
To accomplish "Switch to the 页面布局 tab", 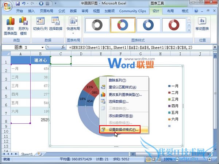I will (46, 11).
